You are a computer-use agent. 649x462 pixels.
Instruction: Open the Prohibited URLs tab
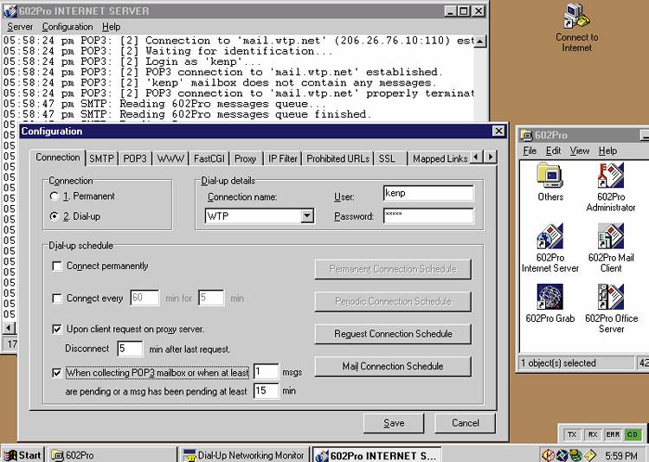pos(337,158)
